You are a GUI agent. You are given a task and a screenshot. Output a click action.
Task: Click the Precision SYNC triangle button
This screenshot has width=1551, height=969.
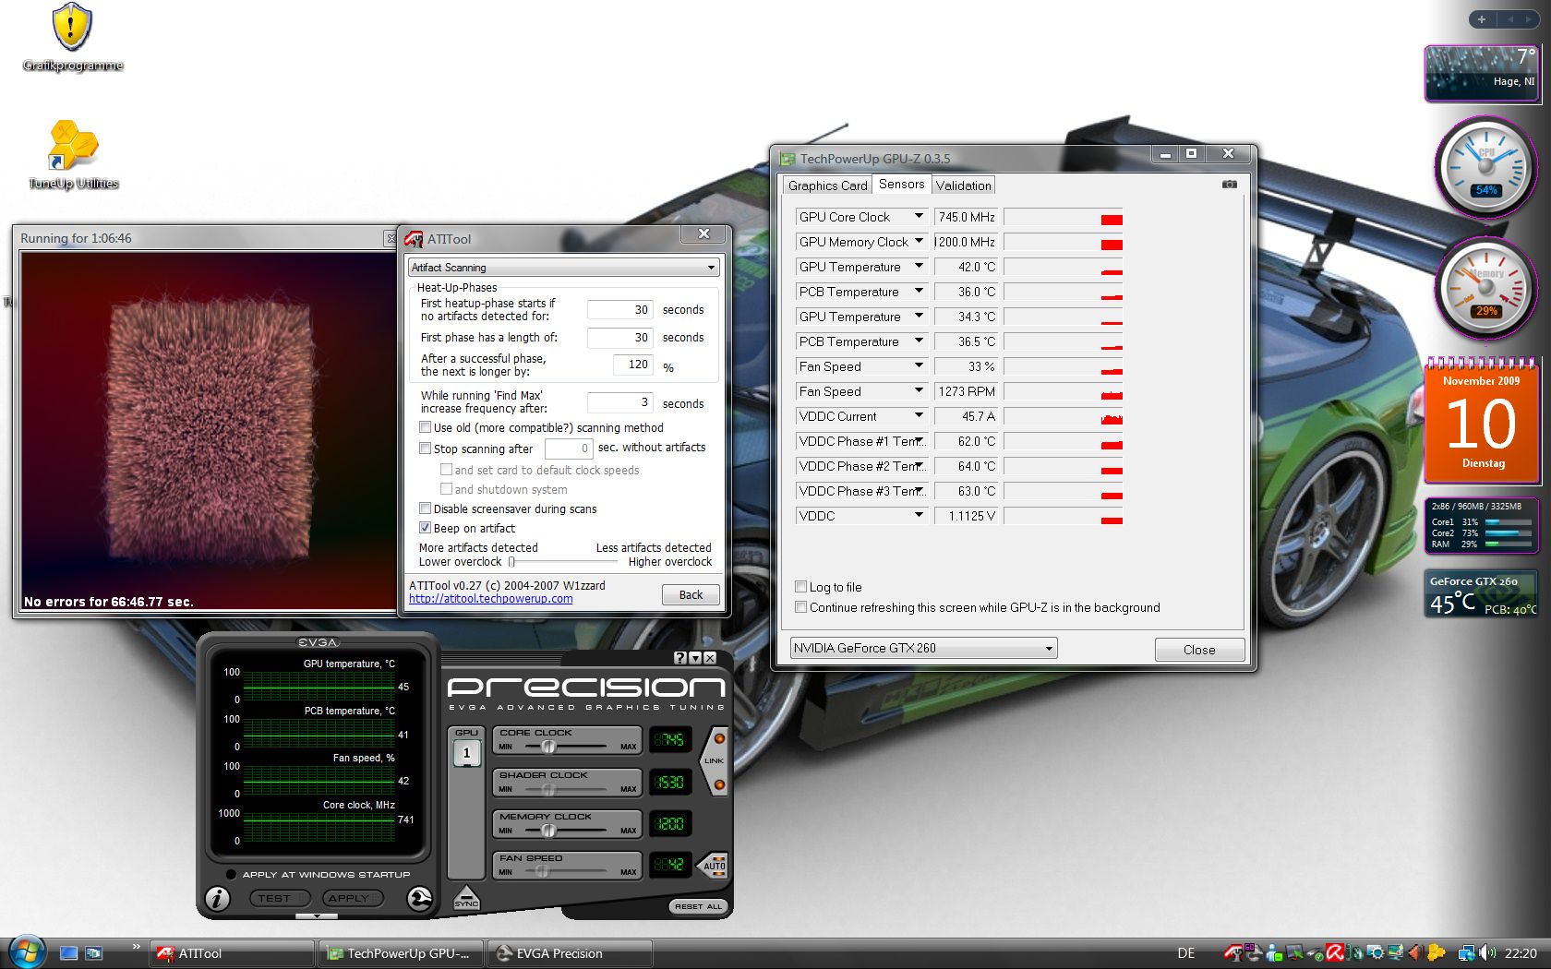tap(466, 897)
